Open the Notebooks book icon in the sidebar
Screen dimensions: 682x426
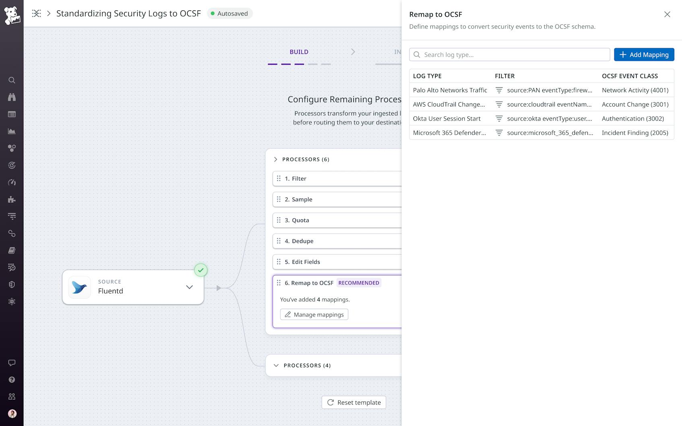(x=12, y=250)
